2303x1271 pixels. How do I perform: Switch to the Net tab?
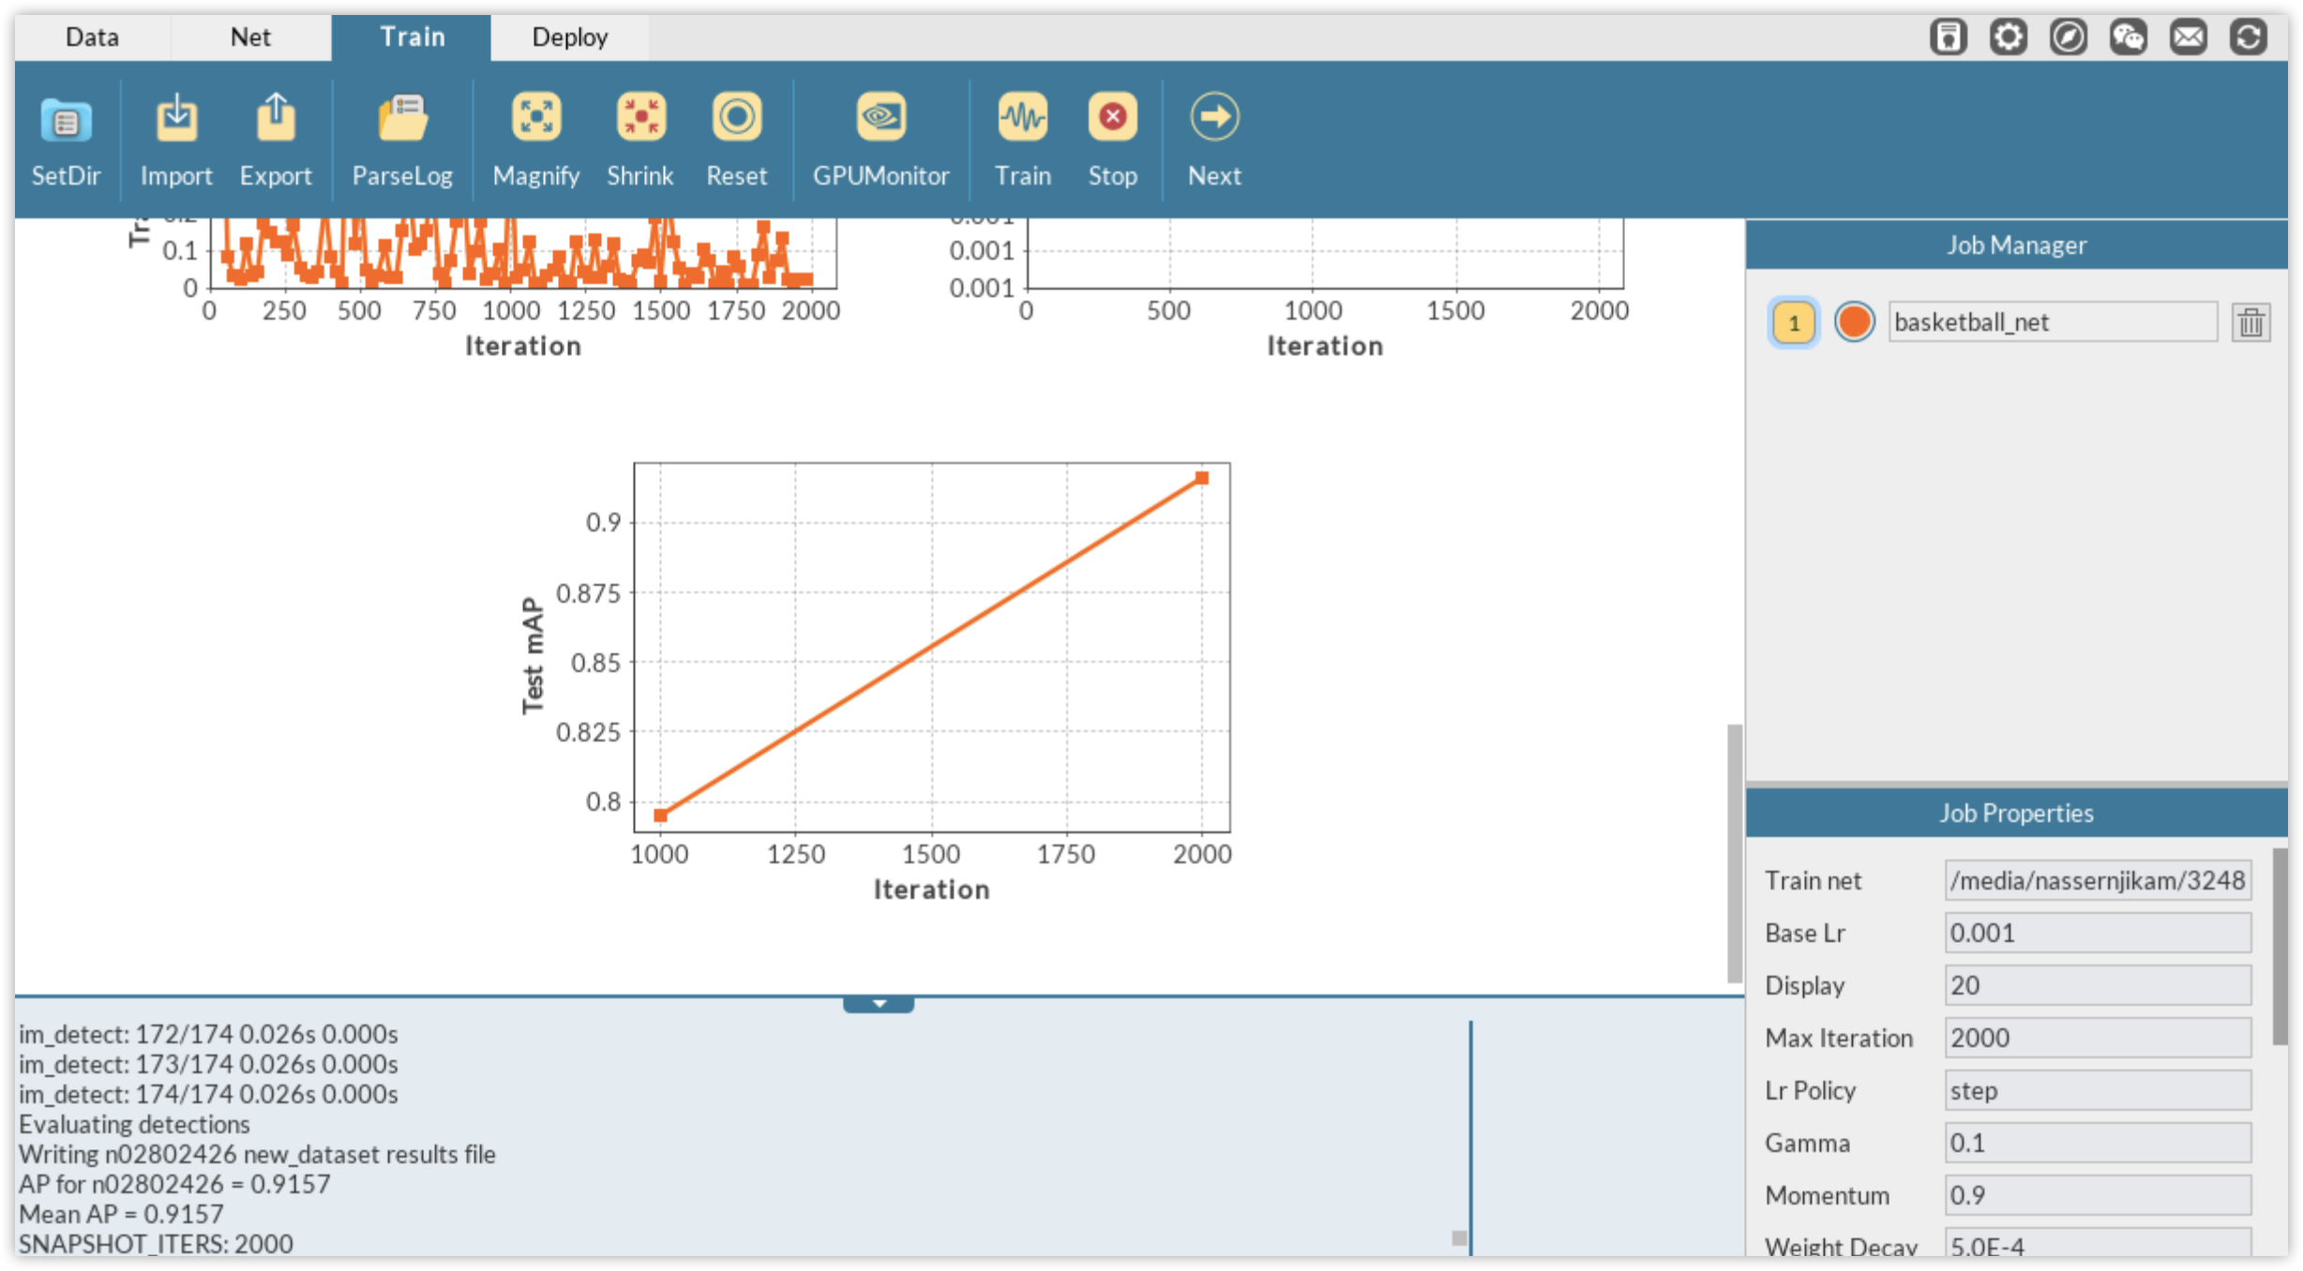point(250,37)
